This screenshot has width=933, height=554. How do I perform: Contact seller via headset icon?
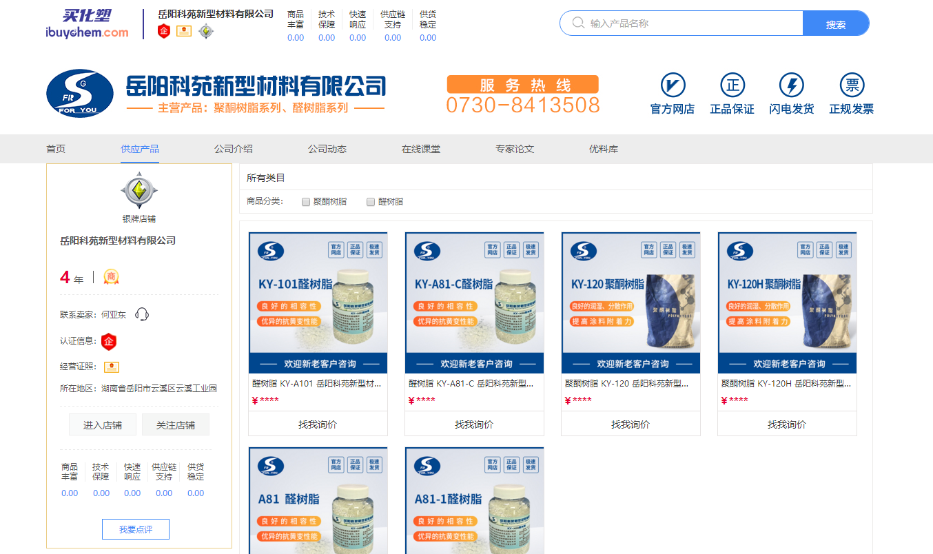142,315
